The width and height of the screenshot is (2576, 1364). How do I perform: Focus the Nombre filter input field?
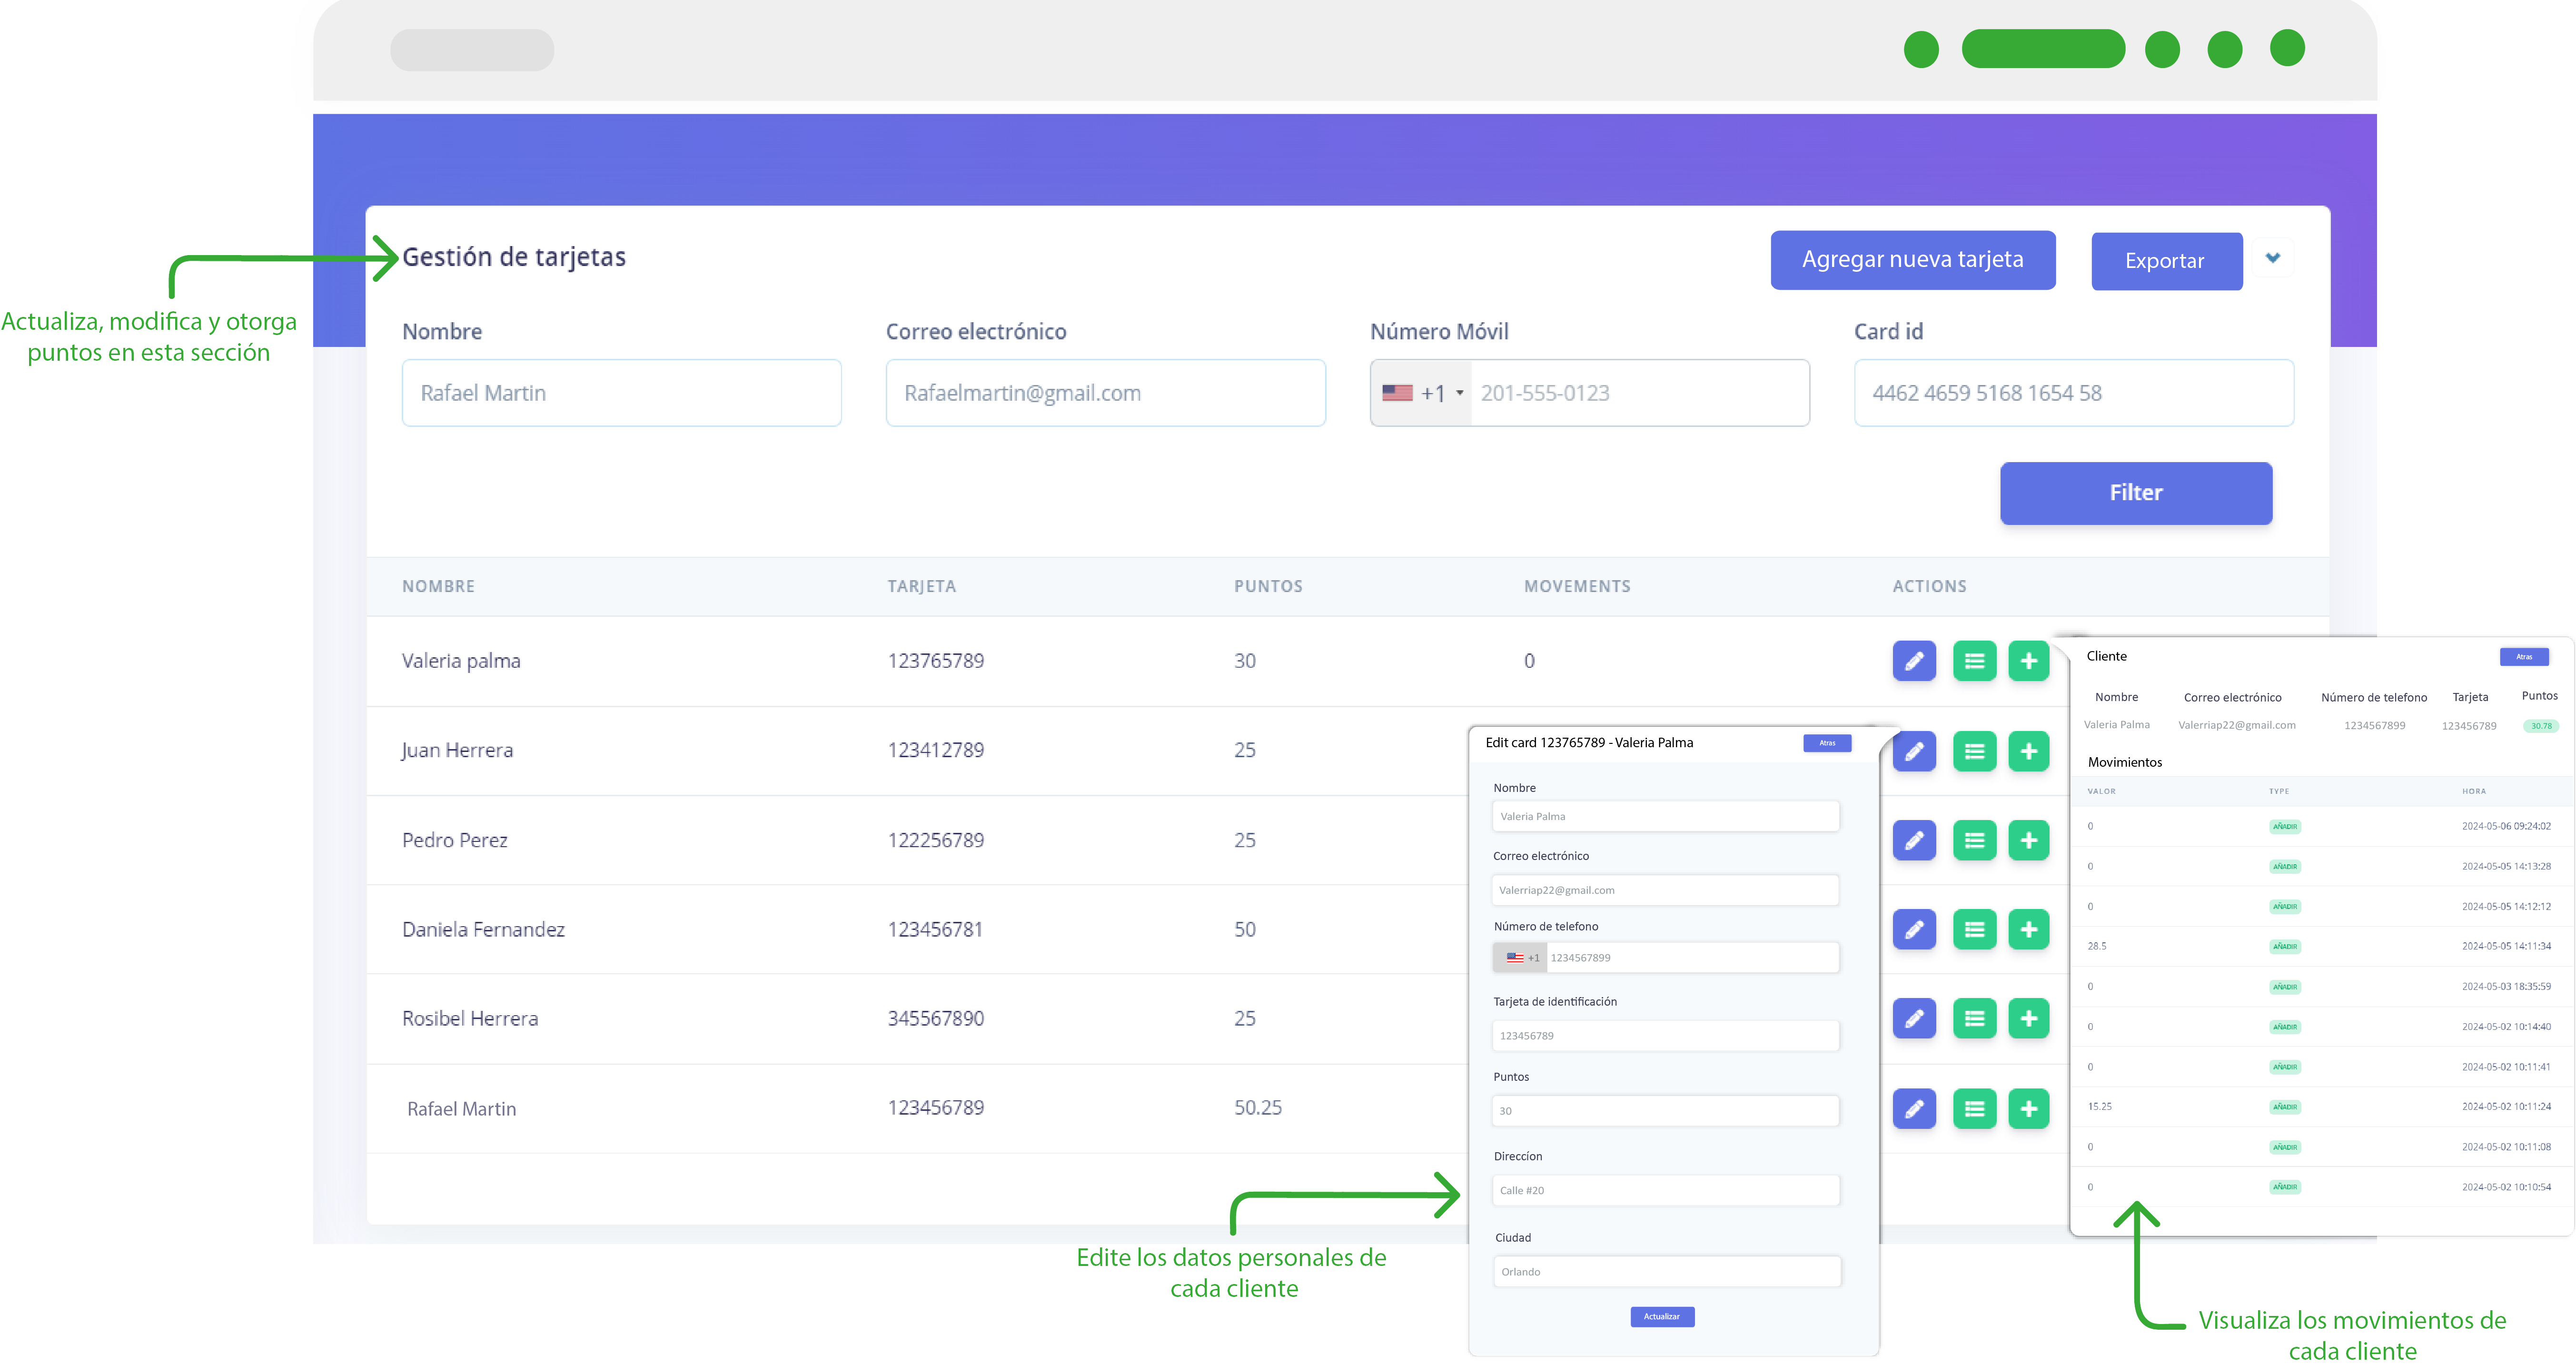(x=621, y=393)
